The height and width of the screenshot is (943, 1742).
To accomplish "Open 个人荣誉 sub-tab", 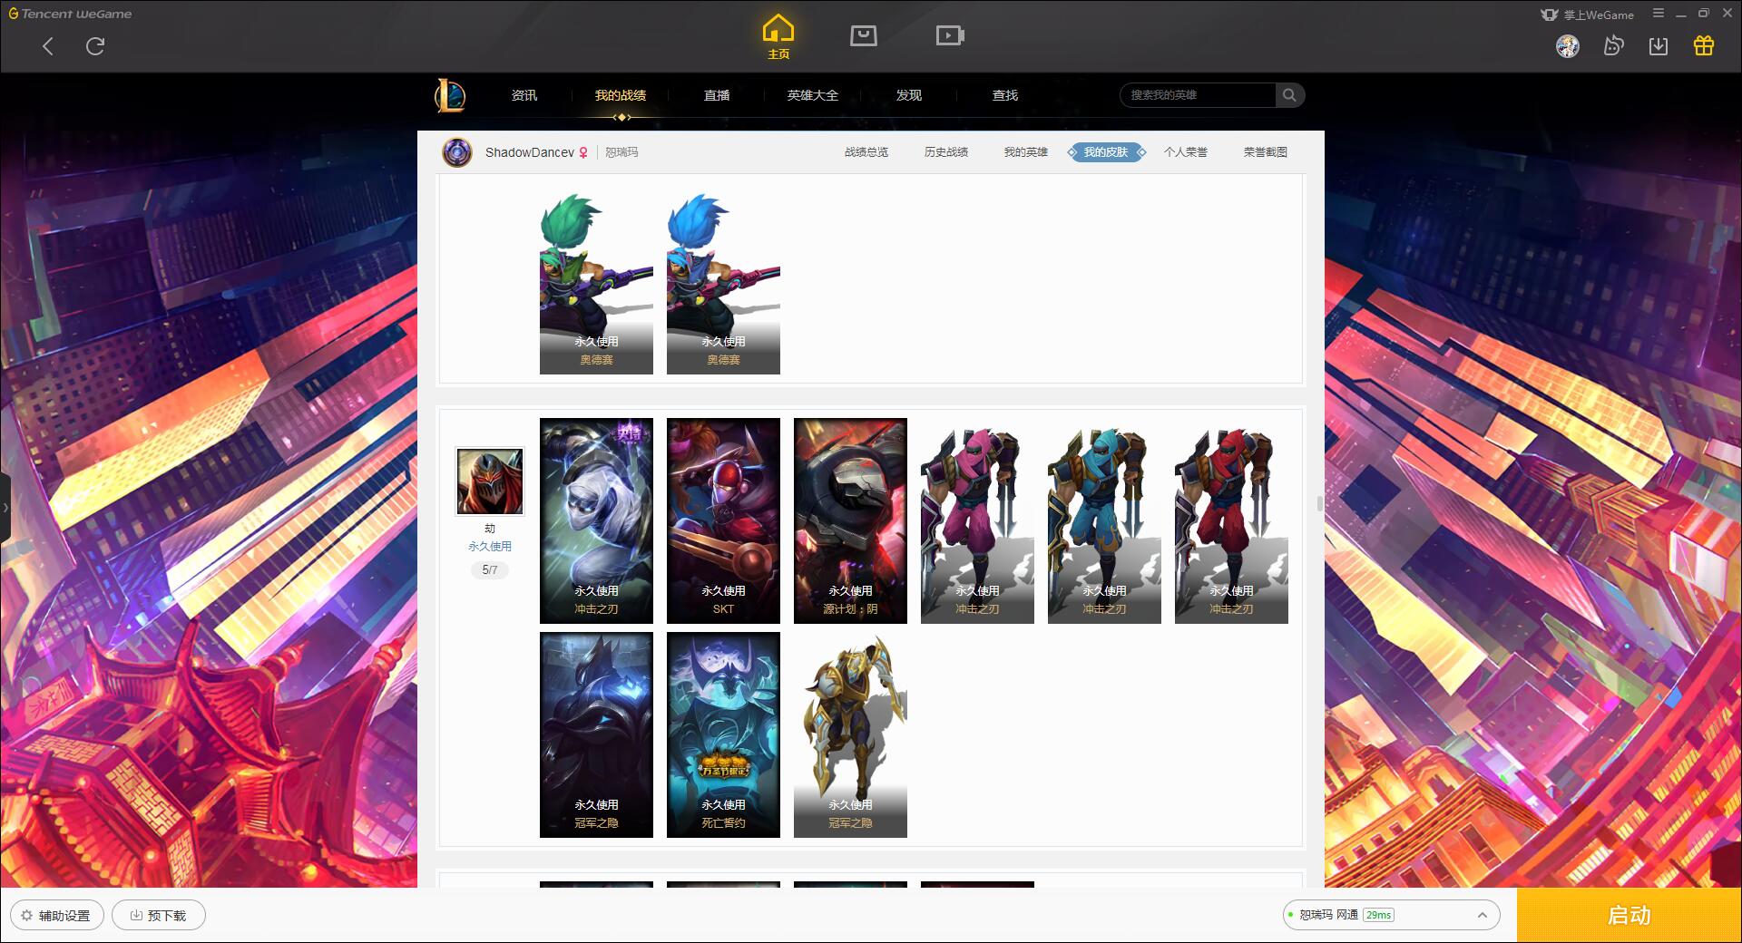I will tap(1186, 152).
